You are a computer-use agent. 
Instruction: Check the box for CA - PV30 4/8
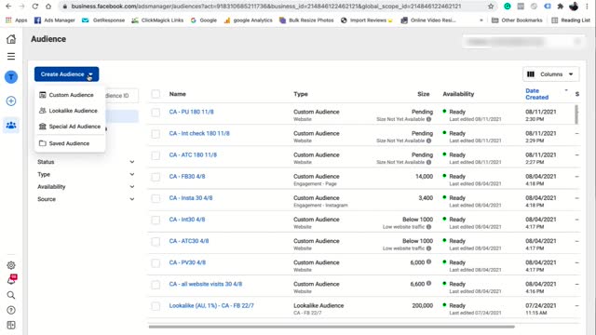pyautogui.click(x=156, y=262)
